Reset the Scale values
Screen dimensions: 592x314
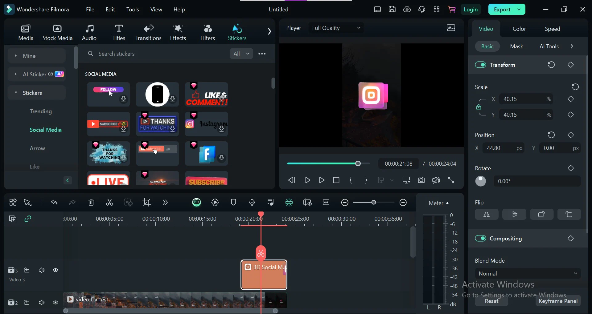pos(575,87)
